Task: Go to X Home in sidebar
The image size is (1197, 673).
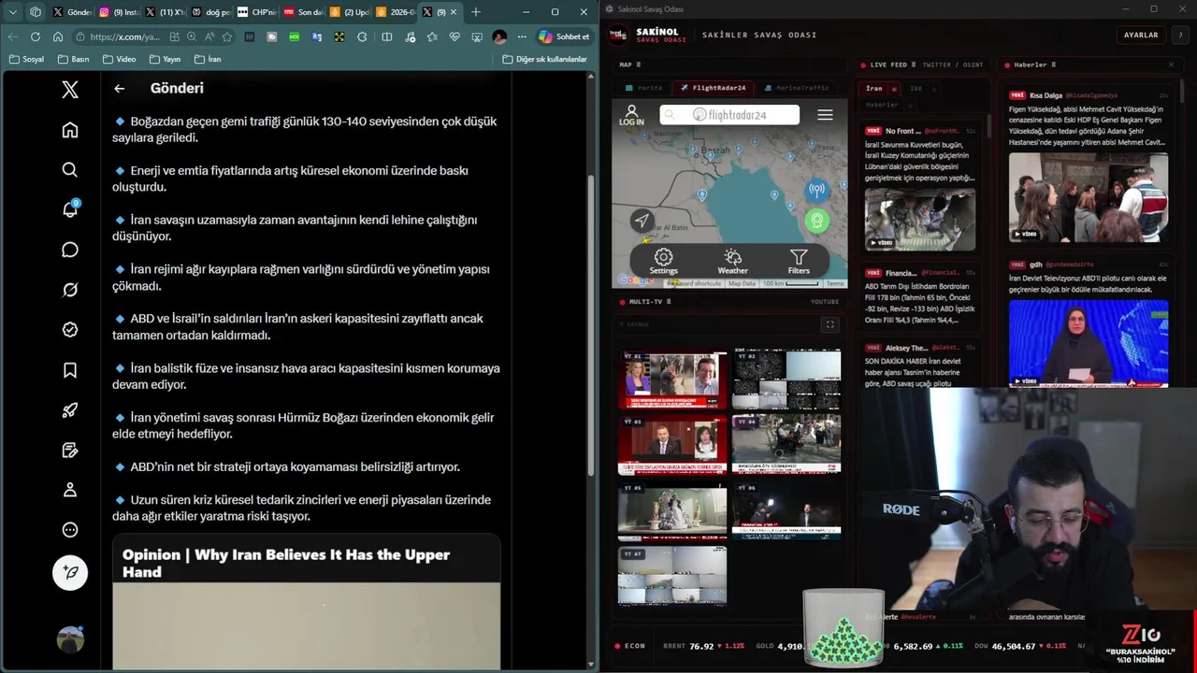Action: (x=70, y=130)
